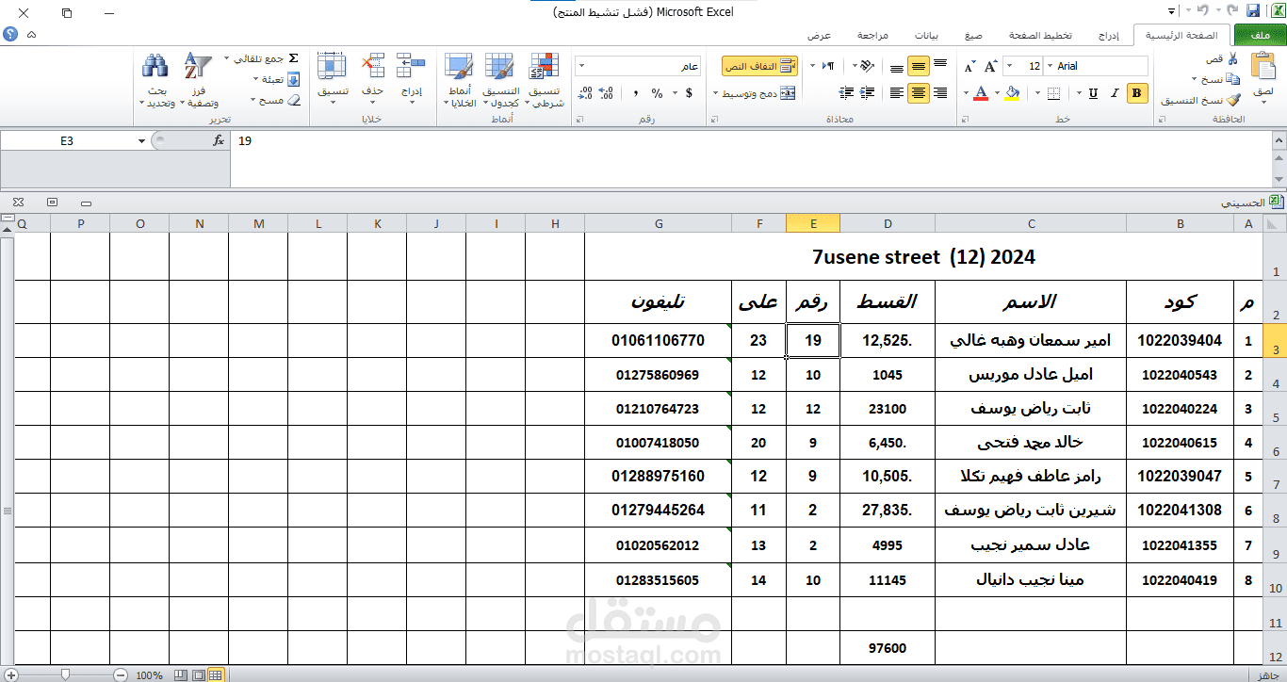Toggle center horizontal alignment
The image size is (1287, 682).
click(x=917, y=93)
